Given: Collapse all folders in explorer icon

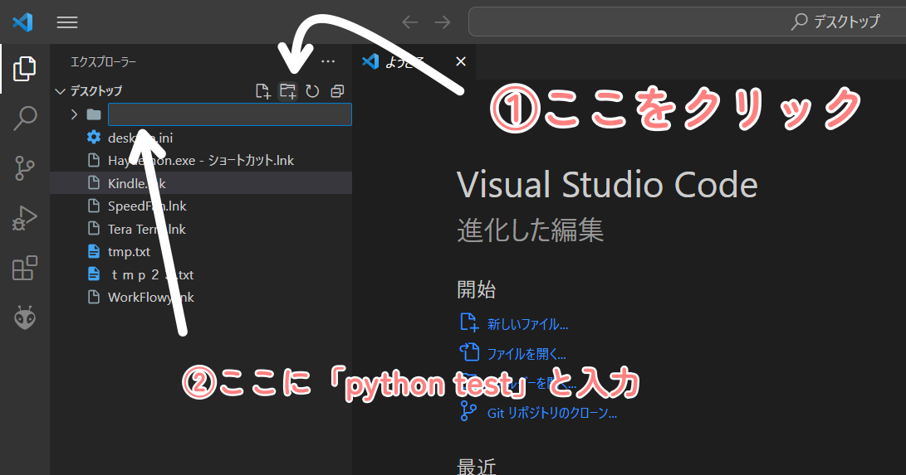Looking at the screenshot, I should tap(337, 91).
